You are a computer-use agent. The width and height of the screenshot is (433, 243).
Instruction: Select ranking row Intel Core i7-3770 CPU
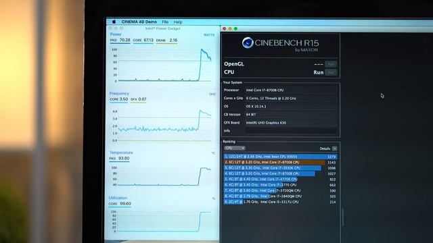[280, 185]
